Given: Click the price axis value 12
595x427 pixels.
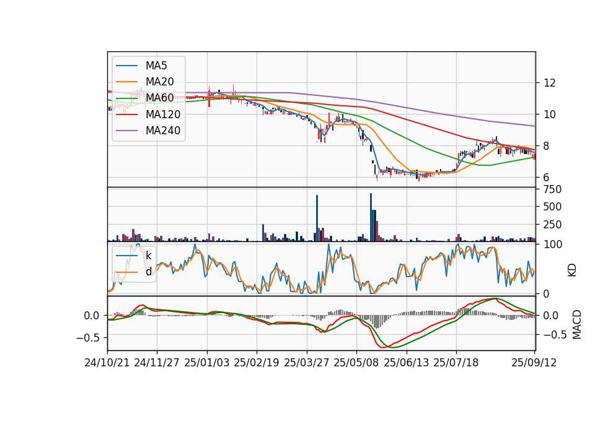Looking at the screenshot, I should click(550, 82).
